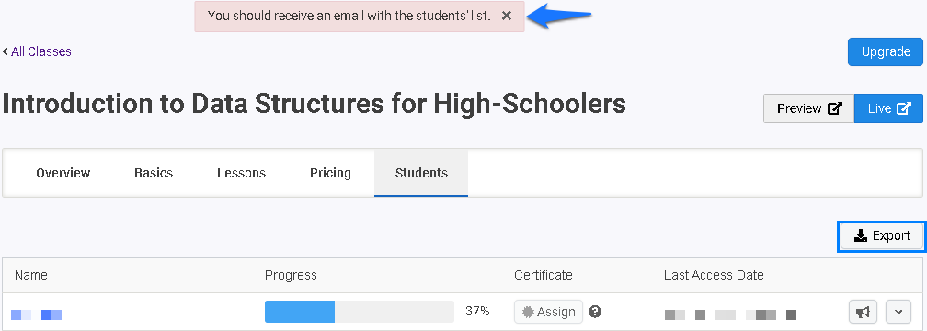
Task: Select the Students tab
Action: [x=421, y=173]
